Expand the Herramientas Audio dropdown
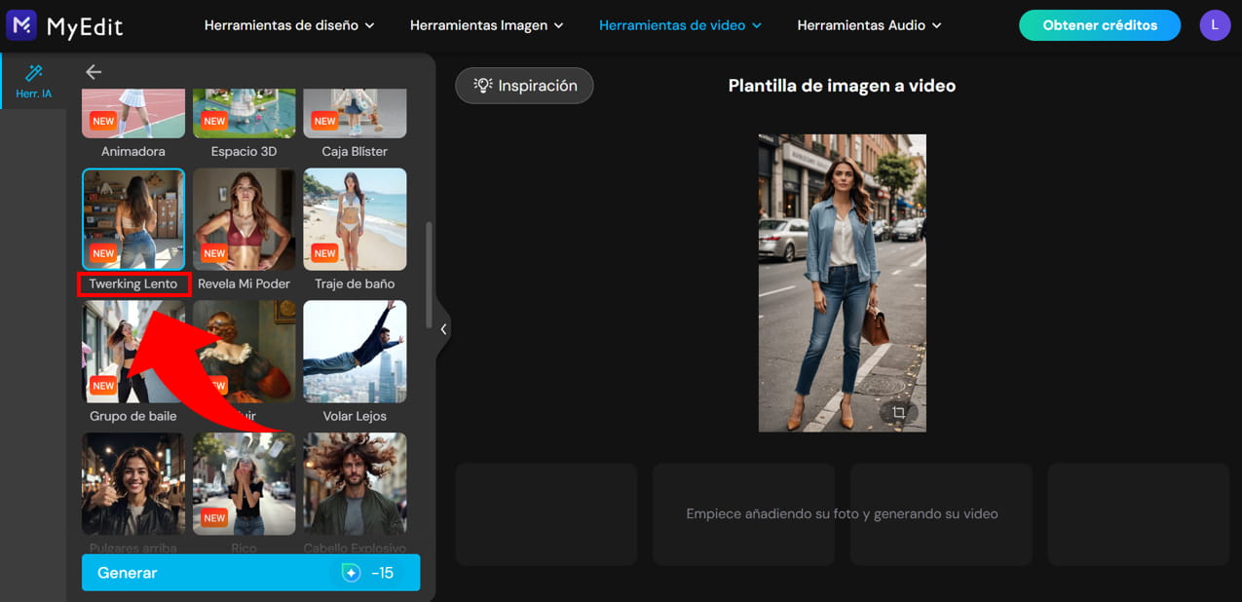The height and width of the screenshot is (602, 1242). pos(869,25)
